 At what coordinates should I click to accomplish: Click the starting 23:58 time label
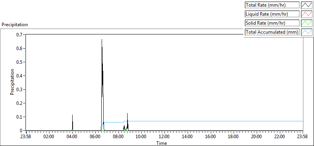pos(26,137)
